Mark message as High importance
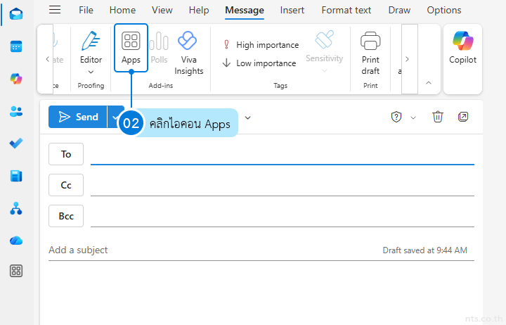This screenshot has width=506, height=325. point(261,45)
